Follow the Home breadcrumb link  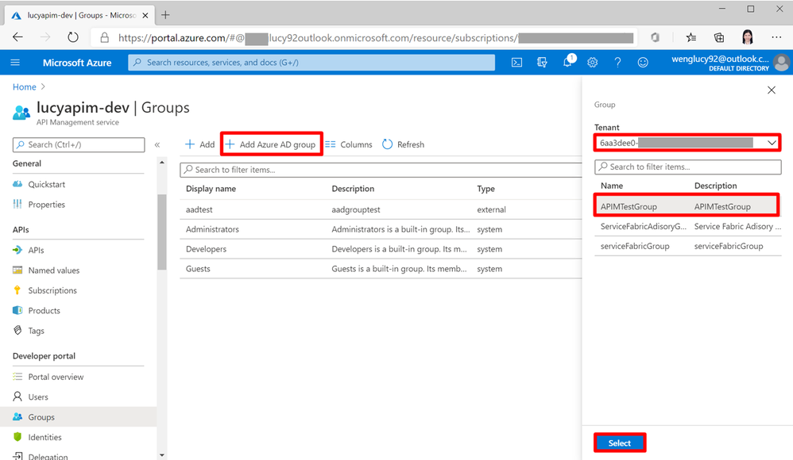click(x=25, y=87)
